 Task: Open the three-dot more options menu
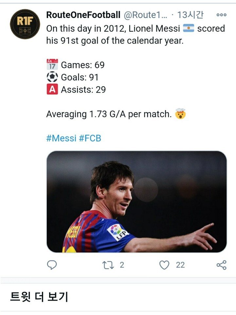[222, 15]
